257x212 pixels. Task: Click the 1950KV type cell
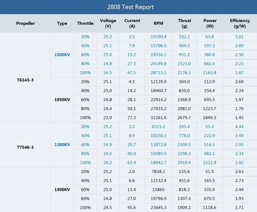(x=62, y=100)
